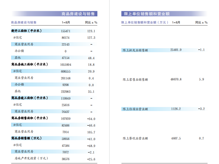Select the value 76437

coord(65,112)
